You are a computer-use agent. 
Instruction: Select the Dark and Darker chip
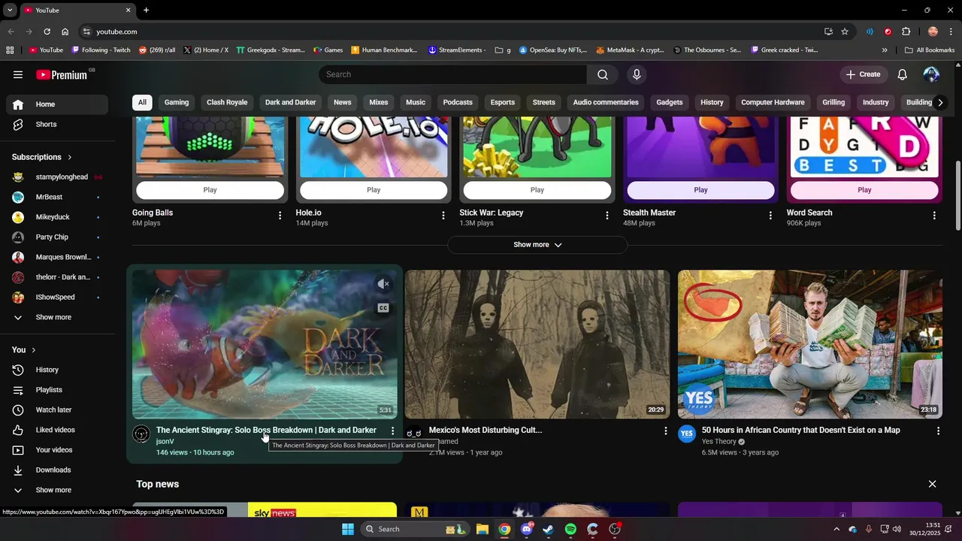(290, 102)
